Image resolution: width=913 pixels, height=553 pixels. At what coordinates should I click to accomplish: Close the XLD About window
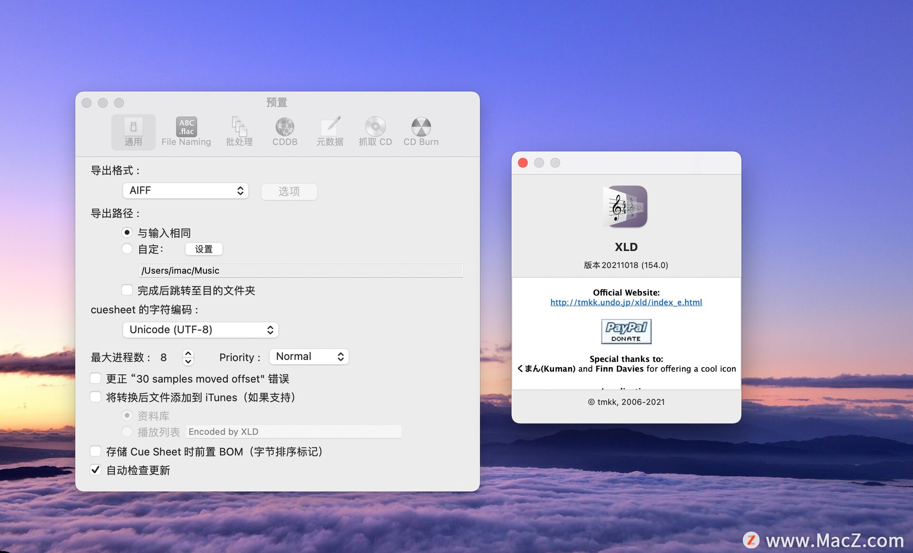(x=523, y=163)
